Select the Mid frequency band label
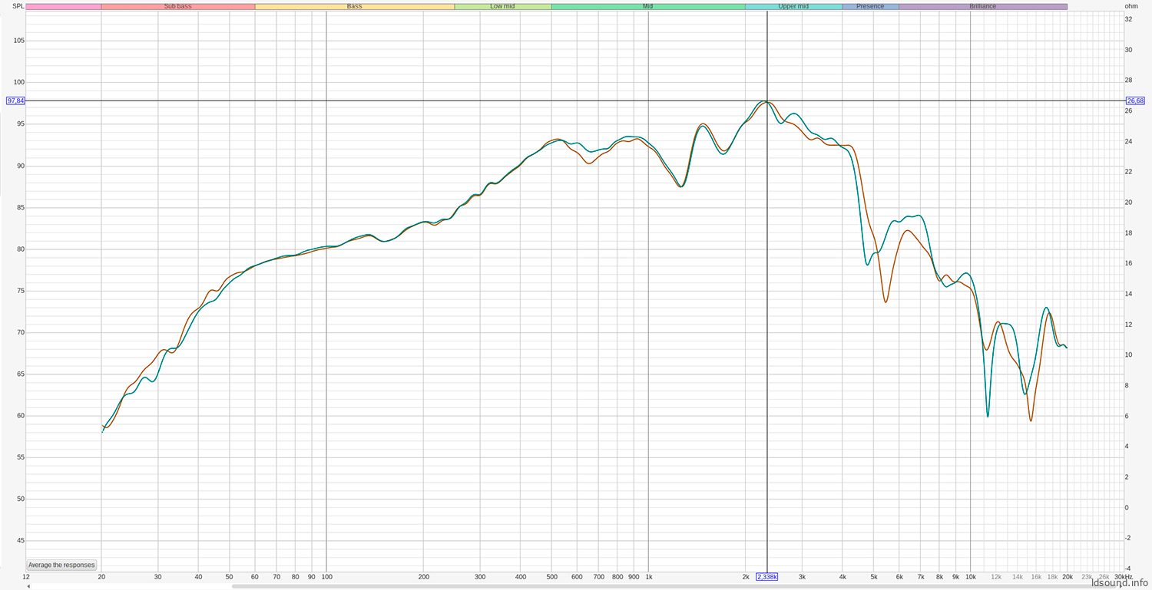The width and height of the screenshot is (1152, 590). point(647,6)
